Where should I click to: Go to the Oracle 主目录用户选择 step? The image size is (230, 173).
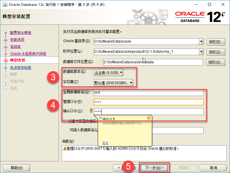(28, 54)
